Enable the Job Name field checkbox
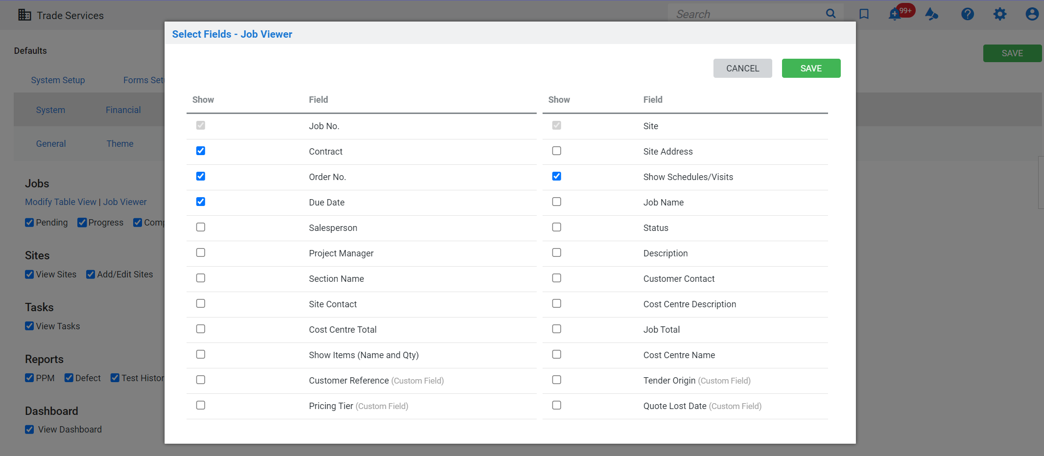The height and width of the screenshot is (456, 1044). click(x=557, y=202)
